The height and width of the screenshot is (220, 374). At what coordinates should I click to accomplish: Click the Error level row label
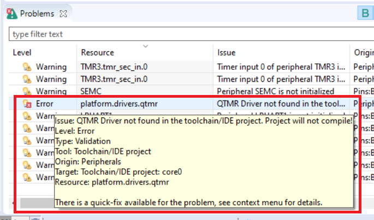[44, 104]
